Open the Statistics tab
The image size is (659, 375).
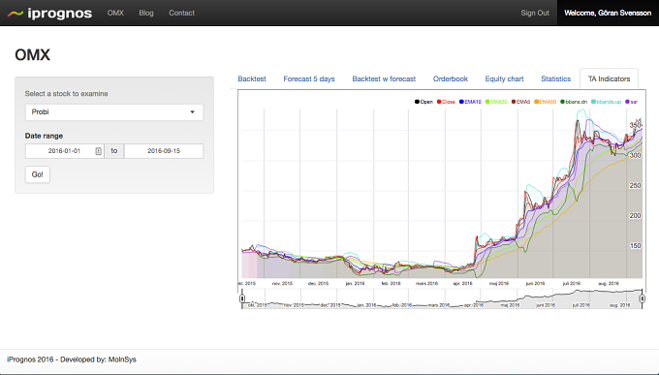[x=555, y=78]
